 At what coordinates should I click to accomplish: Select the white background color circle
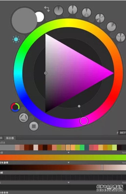[x=40, y=17]
